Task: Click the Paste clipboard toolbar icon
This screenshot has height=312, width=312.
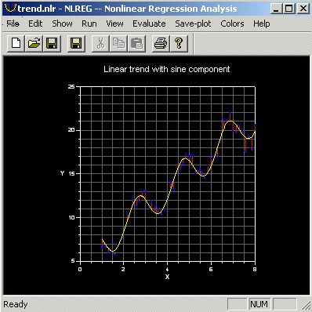Action: (x=136, y=44)
